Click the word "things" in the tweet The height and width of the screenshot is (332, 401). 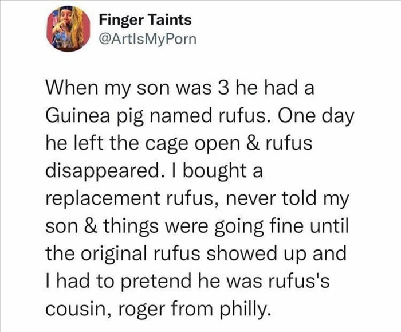[131, 226]
